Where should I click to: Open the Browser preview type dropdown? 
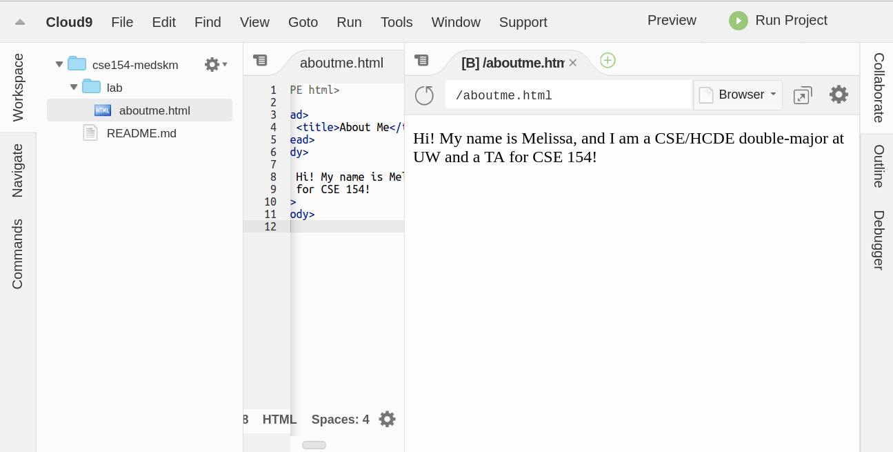(x=738, y=95)
